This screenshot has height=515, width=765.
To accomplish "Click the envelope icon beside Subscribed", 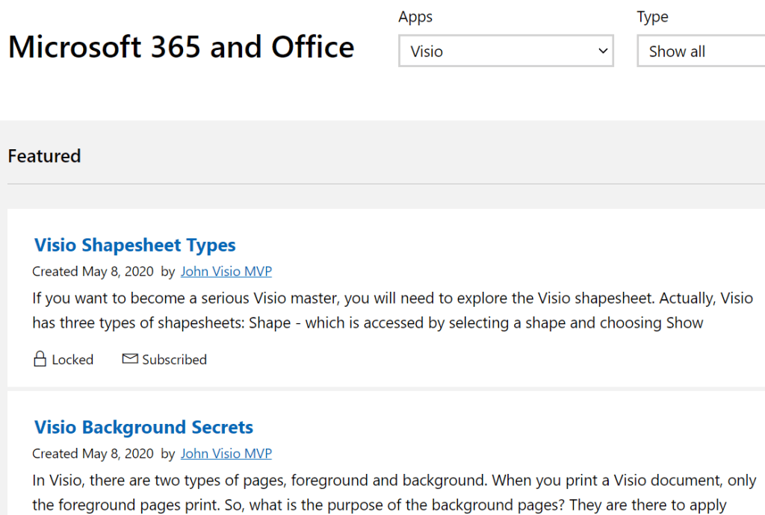I will coord(130,359).
